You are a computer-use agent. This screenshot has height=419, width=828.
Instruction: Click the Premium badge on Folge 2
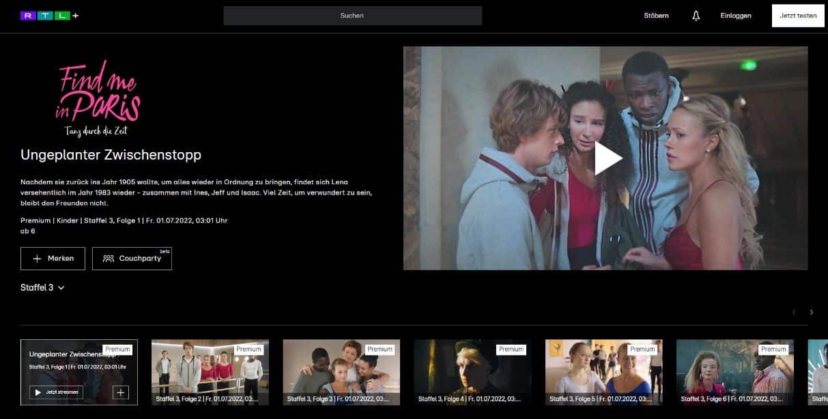tap(248, 349)
